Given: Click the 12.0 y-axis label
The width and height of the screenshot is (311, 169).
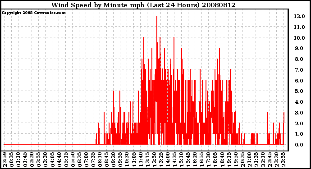Looking at the screenshot, I should [x=299, y=17].
